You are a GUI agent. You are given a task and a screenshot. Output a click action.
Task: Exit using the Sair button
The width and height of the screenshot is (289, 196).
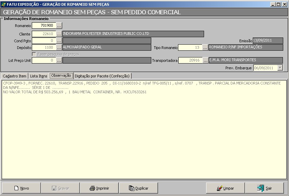264,188
